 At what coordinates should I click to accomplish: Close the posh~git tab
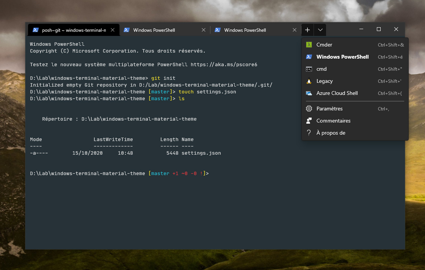[x=113, y=30]
